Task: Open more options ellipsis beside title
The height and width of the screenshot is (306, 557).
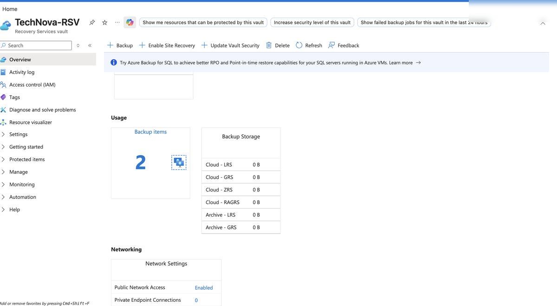Action: pyautogui.click(x=117, y=22)
